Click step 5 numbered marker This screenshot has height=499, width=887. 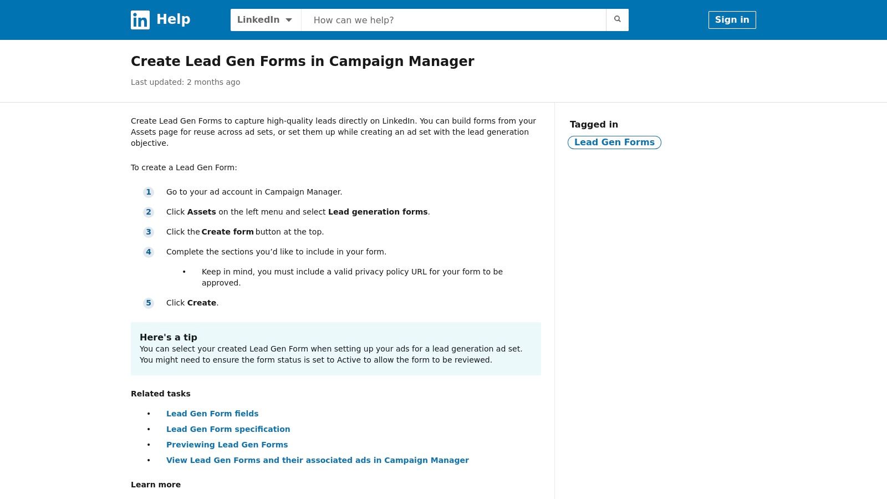coord(149,303)
